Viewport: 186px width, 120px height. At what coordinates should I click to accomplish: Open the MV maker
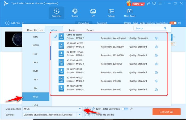[x=93, y=13]
